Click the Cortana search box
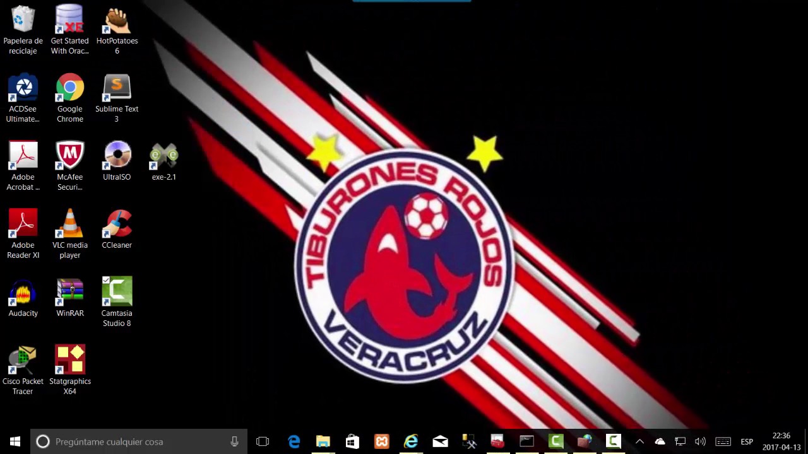 (x=139, y=441)
